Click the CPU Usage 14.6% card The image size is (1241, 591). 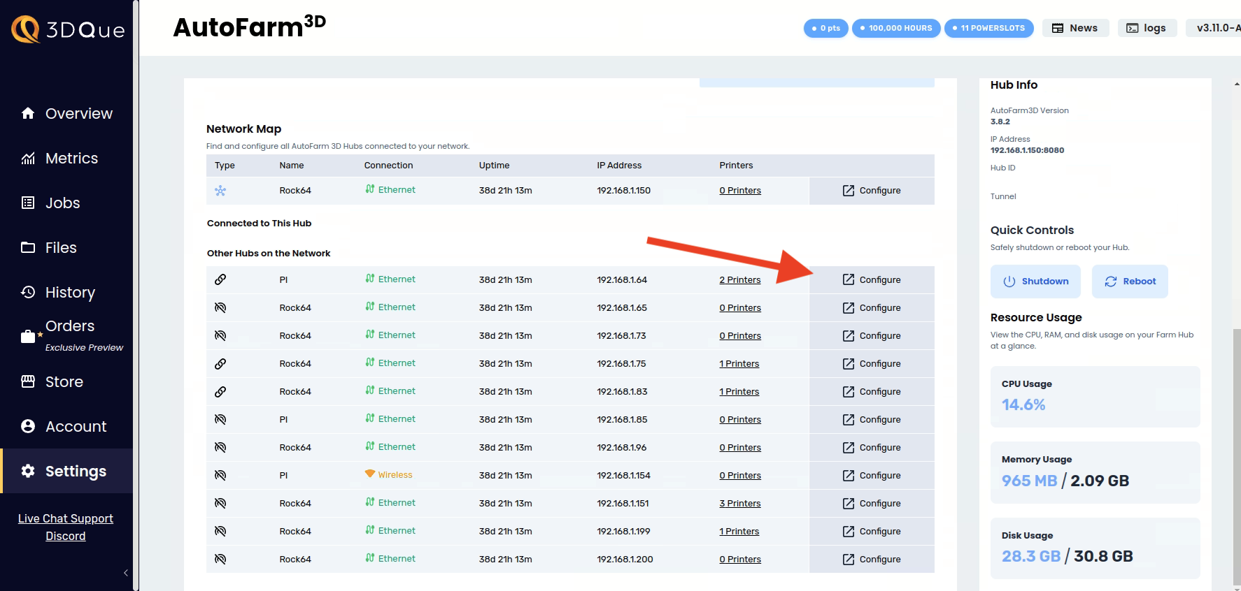tap(1095, 397)
